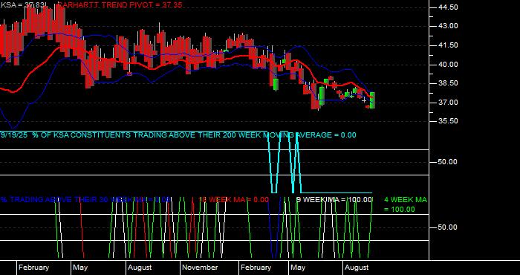Viewport: 520px width, 275px height.
Task: Click the KSA price value label
Action: tap(22, 5)
